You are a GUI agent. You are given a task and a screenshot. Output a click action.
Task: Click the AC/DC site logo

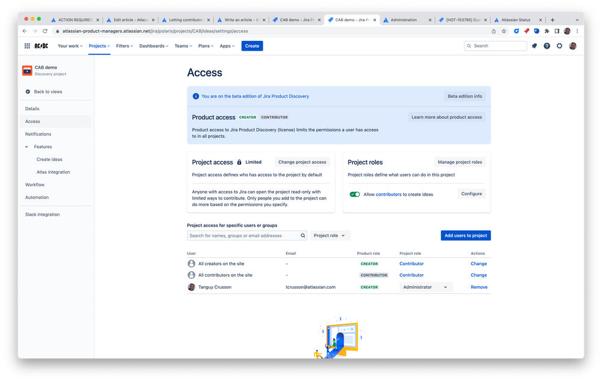[41, 46]
